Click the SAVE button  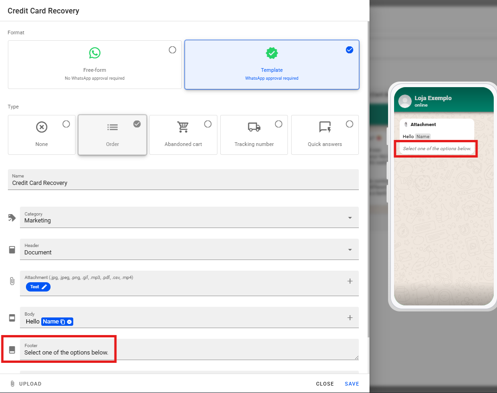pyautogui.click(x=351, y=384)
